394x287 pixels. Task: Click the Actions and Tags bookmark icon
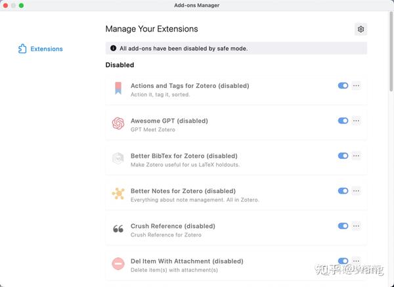[x=118, y=89]
